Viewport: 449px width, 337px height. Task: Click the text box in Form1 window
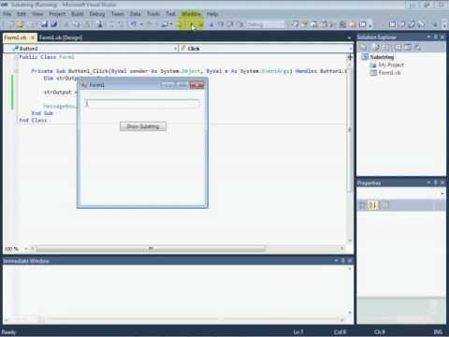click(x=142, y=103)
